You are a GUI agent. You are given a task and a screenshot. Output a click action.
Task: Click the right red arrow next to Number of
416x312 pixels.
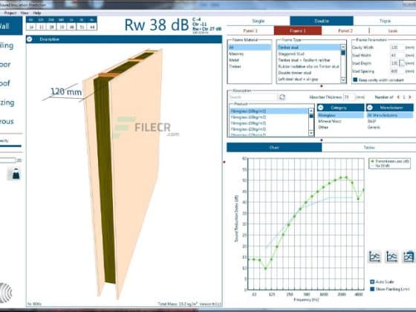[410, 97]
